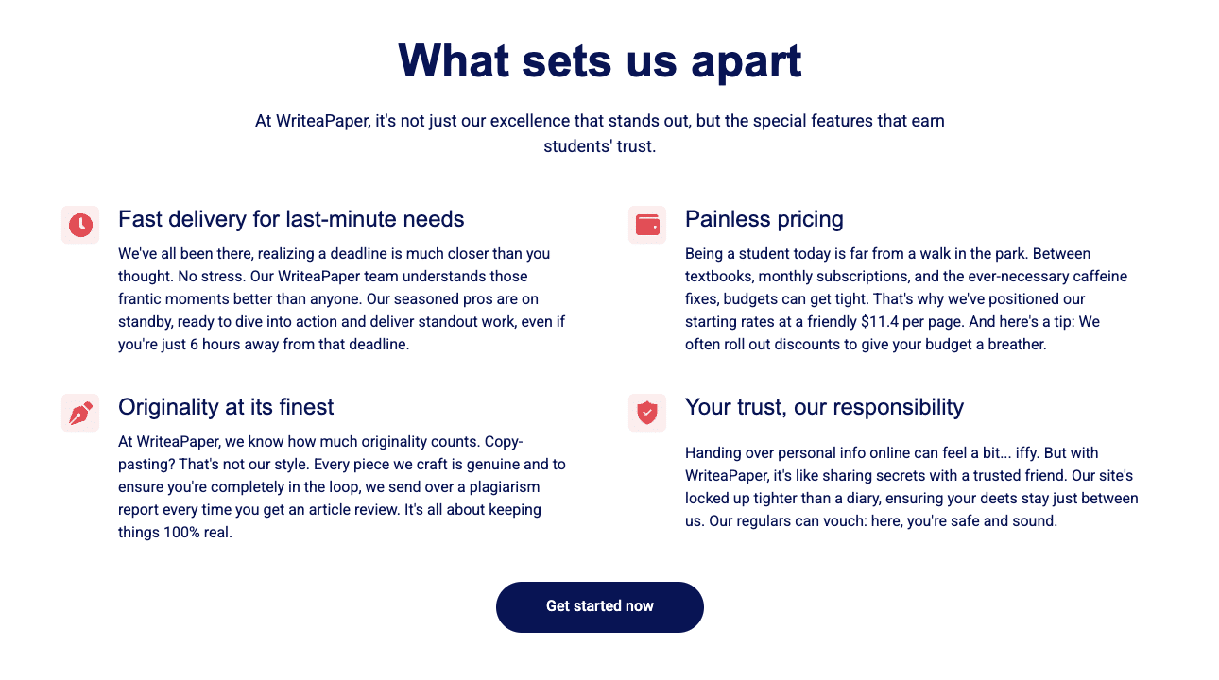Select the "Fast delivery for last-minute needs" heading
Image resolution: width=1219 pixels, height=680 pixels.
291,219
